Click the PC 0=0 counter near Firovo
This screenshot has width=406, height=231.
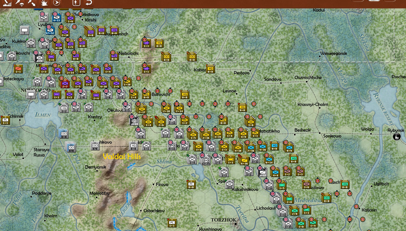pos(191,184)
